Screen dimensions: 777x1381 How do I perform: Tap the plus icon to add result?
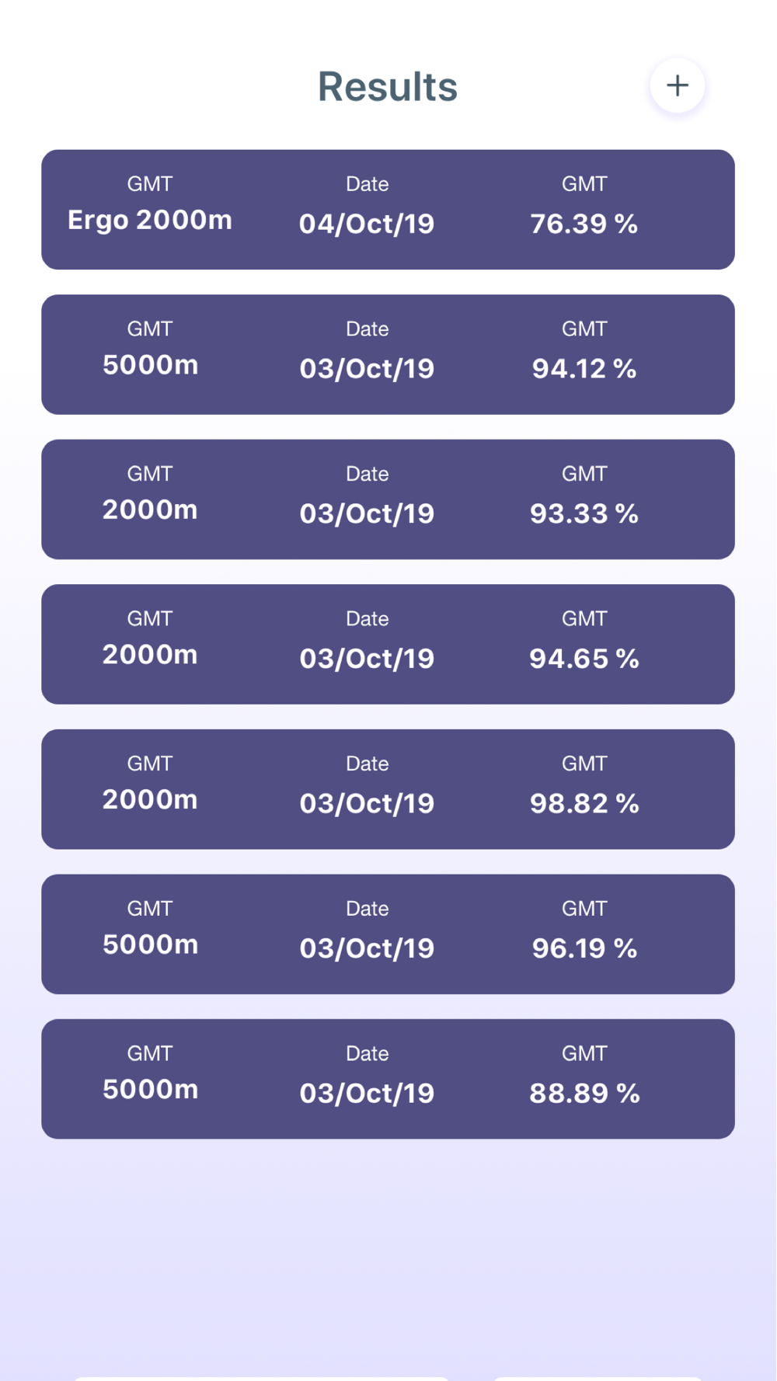pyautogui.click(x=677, y=85)
